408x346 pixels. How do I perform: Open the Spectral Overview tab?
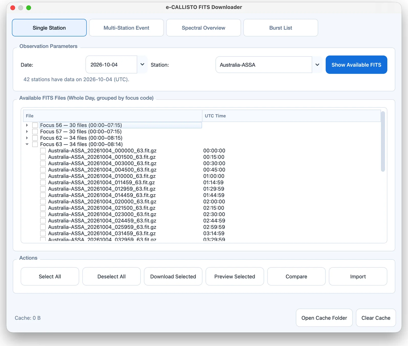pos(203,28)
